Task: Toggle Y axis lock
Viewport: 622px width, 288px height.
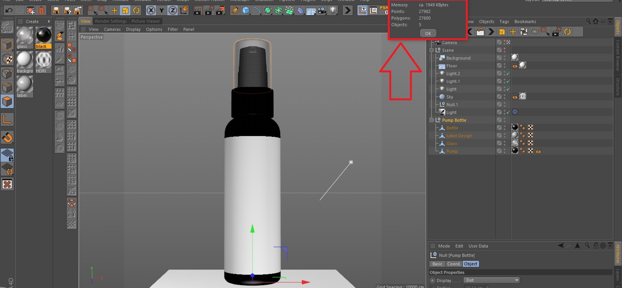Action: click(x=162, y=10)
